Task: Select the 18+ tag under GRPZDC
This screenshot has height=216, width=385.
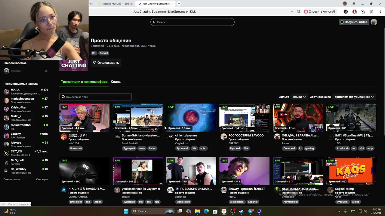Action: click(x=246, y=148)
